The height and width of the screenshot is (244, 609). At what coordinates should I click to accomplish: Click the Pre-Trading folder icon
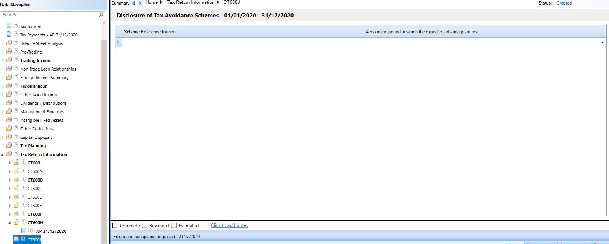(9, 52)
